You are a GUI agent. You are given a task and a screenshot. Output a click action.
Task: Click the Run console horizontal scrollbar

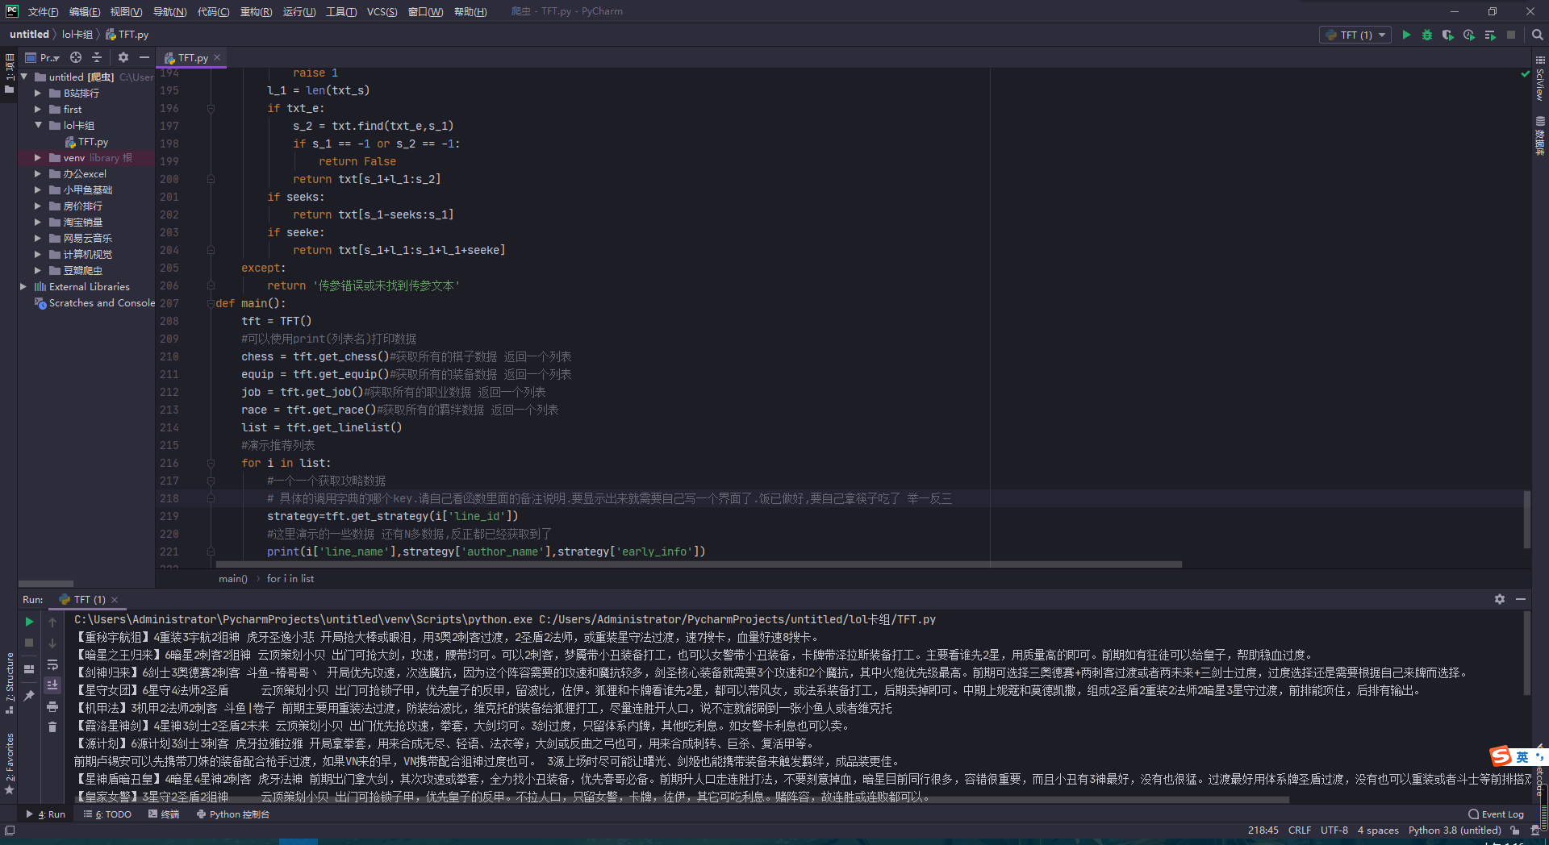pyautogui.click(x=682, y=801)
